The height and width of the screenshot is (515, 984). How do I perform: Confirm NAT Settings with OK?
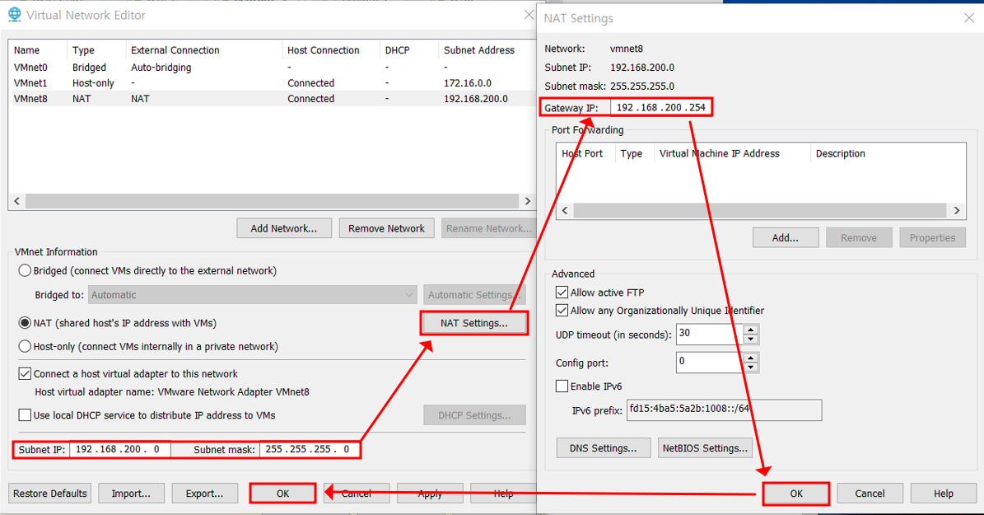796,494
